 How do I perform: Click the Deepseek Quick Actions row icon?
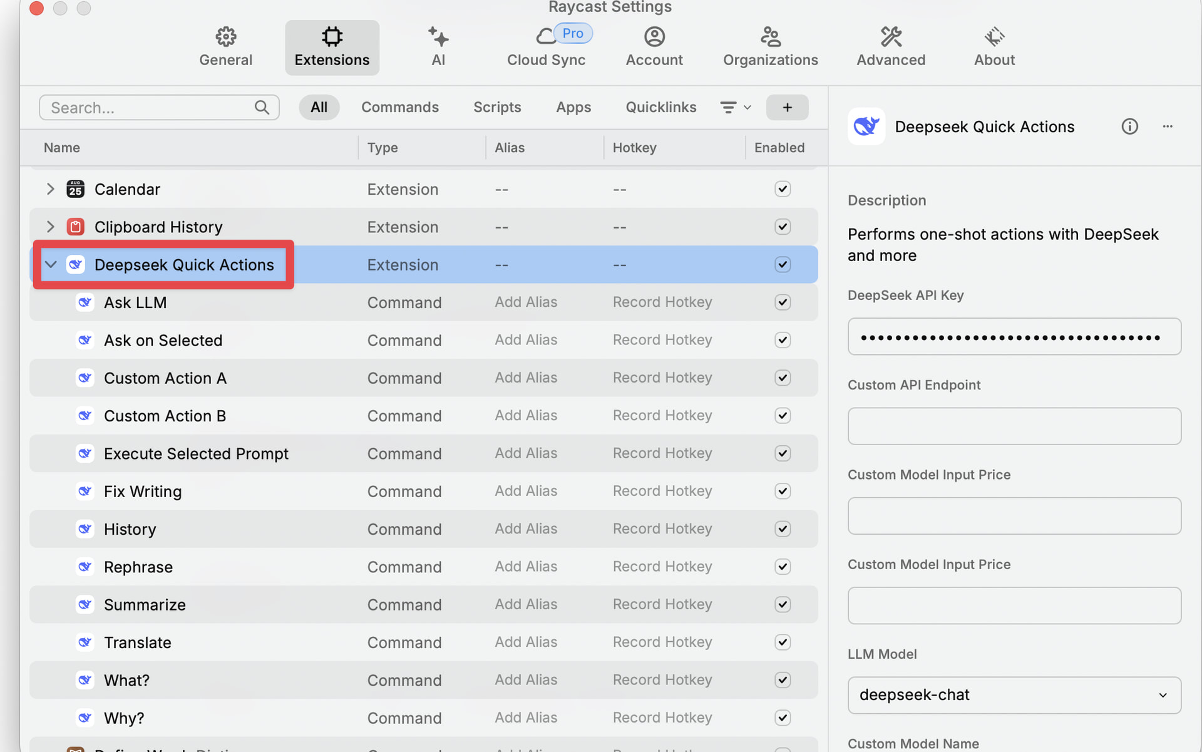pos(75,264)
